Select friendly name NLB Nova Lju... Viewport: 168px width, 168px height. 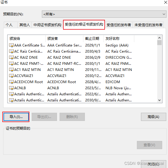(x=118, y=88)
